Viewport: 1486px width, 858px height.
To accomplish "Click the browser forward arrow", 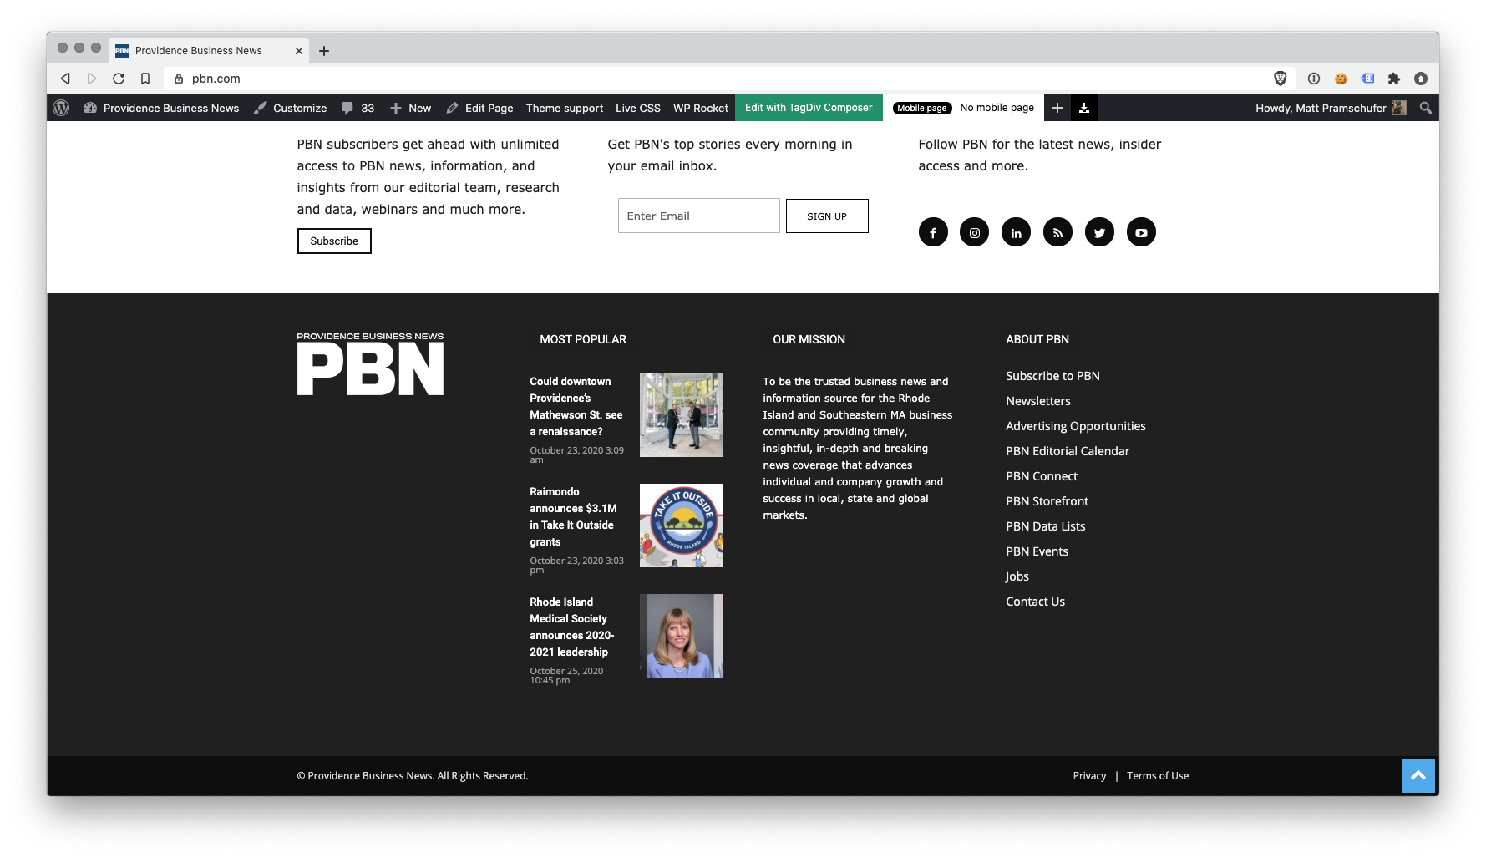I will pos(92,79).
